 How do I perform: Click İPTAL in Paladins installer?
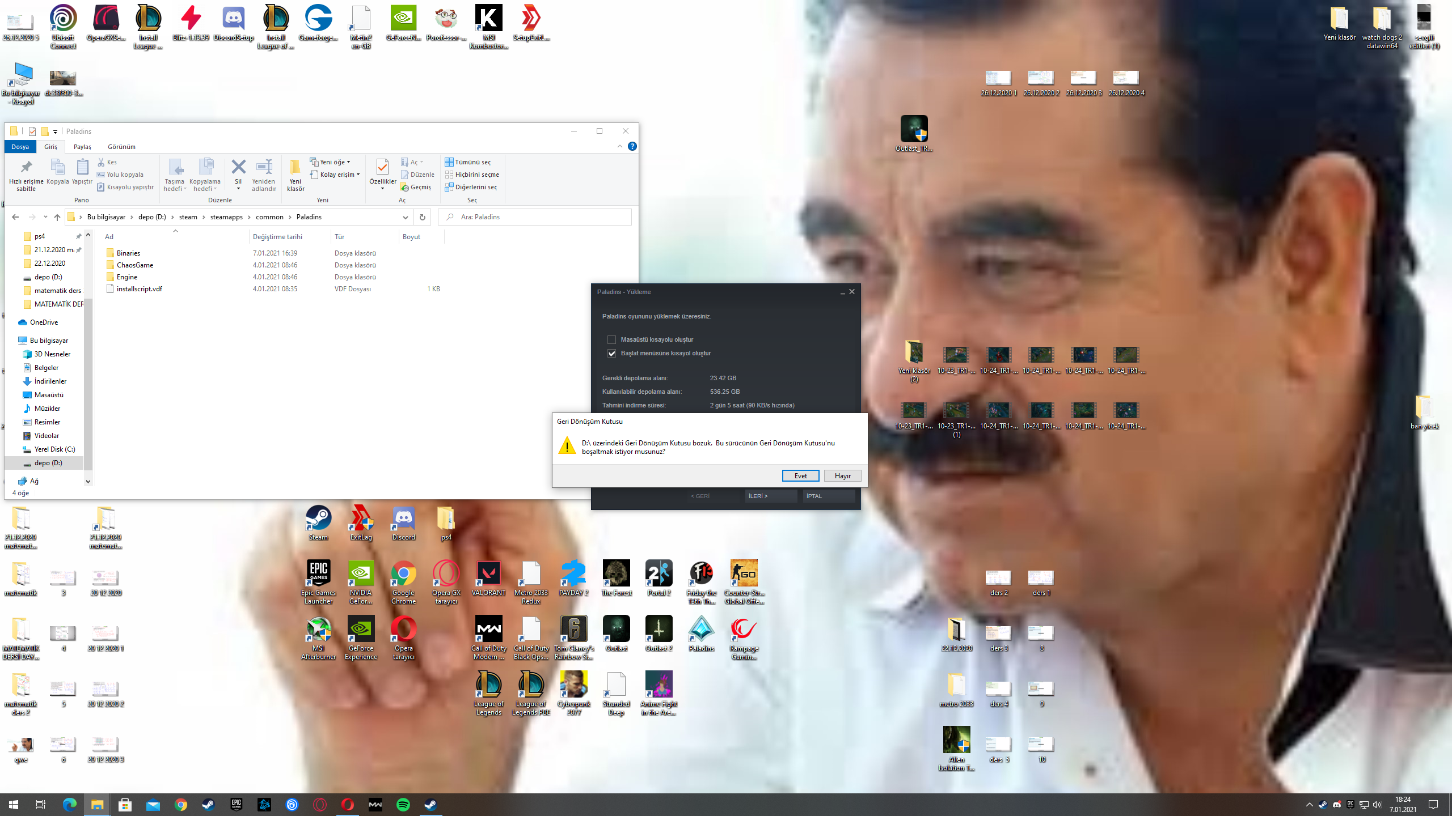pos(829,496)
